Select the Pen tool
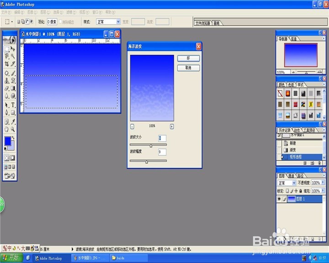 coord(7,112)
